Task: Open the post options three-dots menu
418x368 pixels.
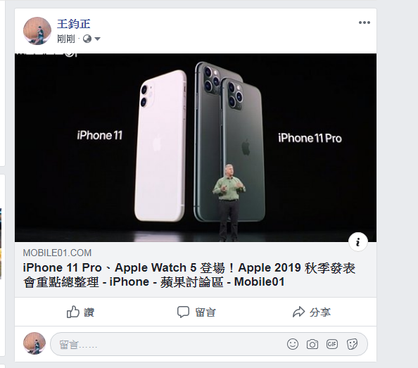Action: (x=364, y=23)
